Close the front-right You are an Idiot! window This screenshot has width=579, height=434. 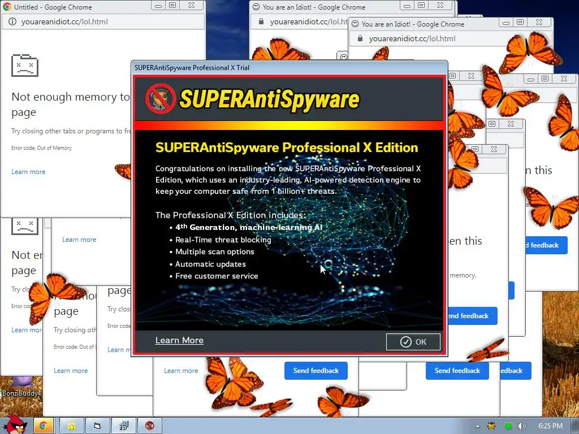(x=539, y=22)
